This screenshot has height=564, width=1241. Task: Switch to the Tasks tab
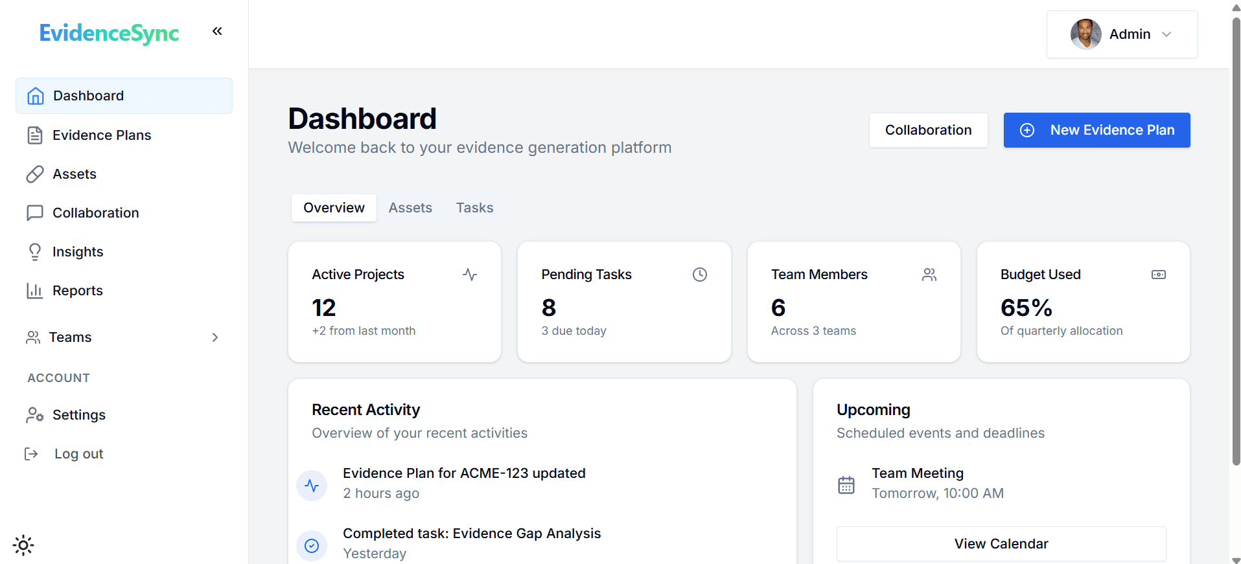click(x=474, y=208)
